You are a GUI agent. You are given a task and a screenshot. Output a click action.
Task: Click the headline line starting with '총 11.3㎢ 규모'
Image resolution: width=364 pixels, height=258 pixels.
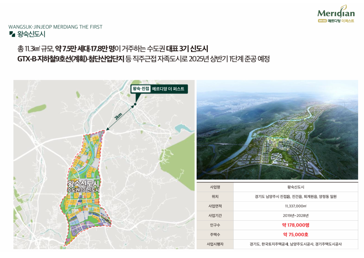[x=113, y=49]
